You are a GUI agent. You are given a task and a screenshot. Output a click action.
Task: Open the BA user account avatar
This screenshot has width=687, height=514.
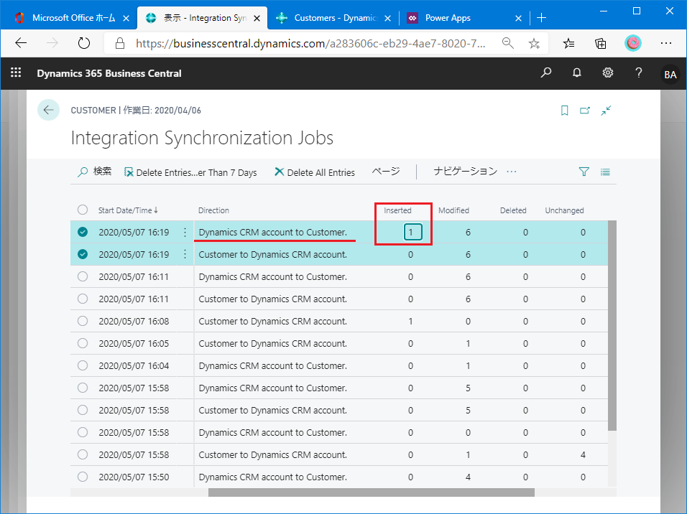pyautogui.click(x=670, y=74)
